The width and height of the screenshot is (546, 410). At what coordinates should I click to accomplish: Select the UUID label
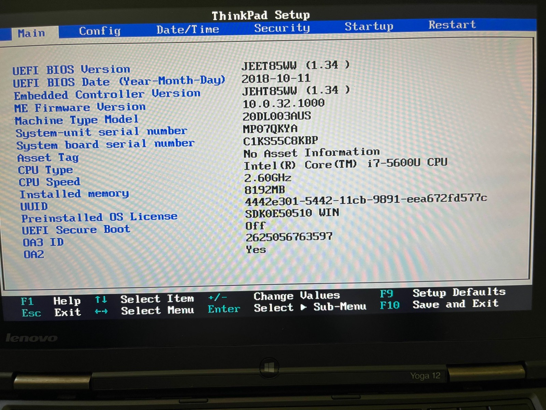pos(34,206)
